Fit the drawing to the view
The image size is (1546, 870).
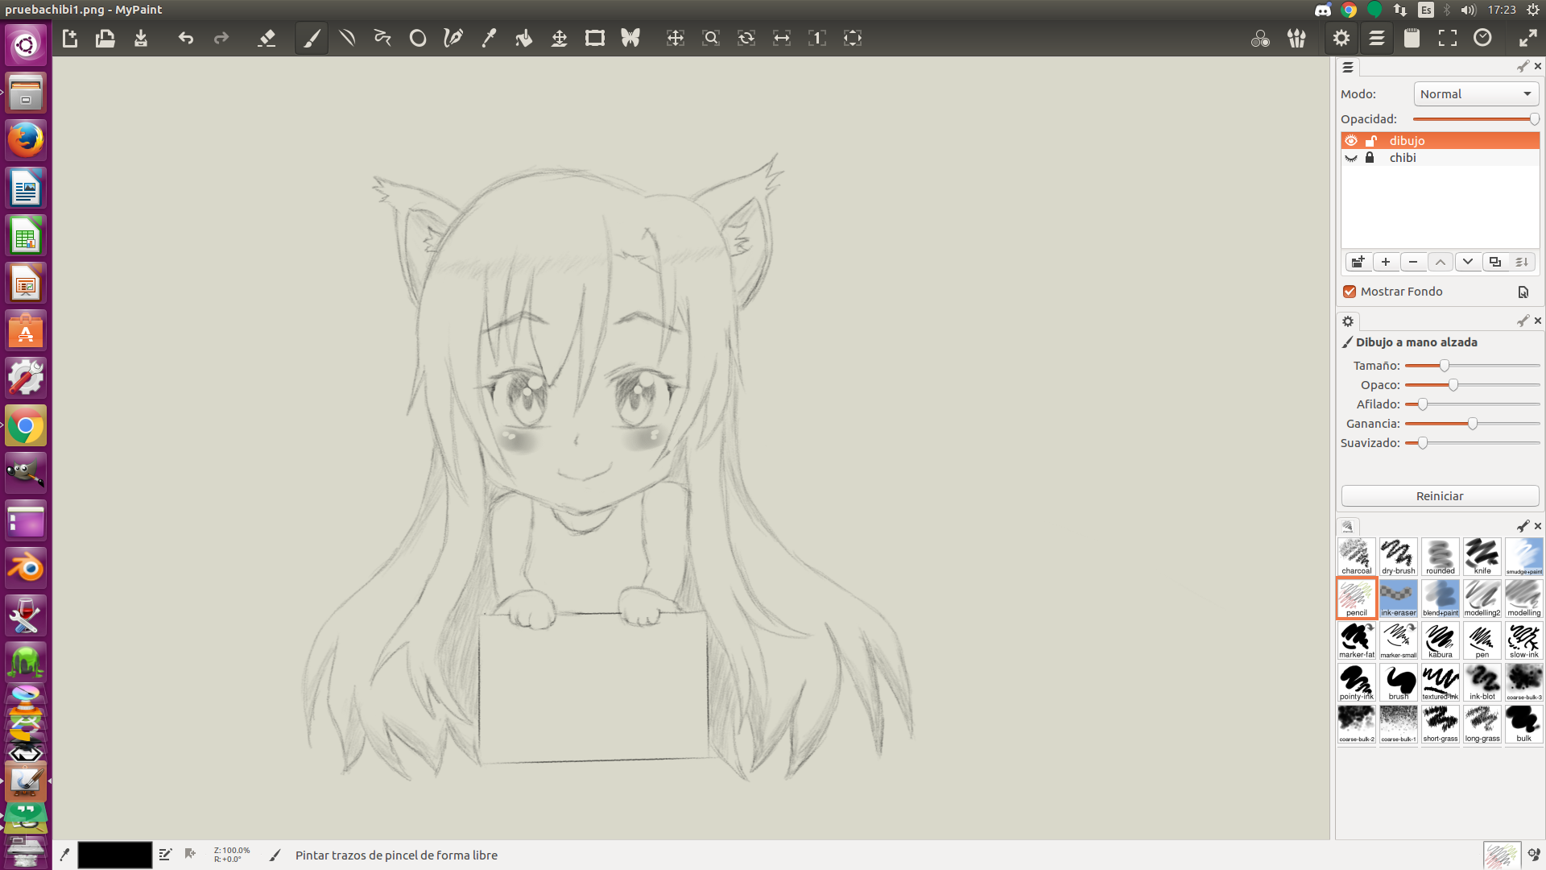pos(853,38)
